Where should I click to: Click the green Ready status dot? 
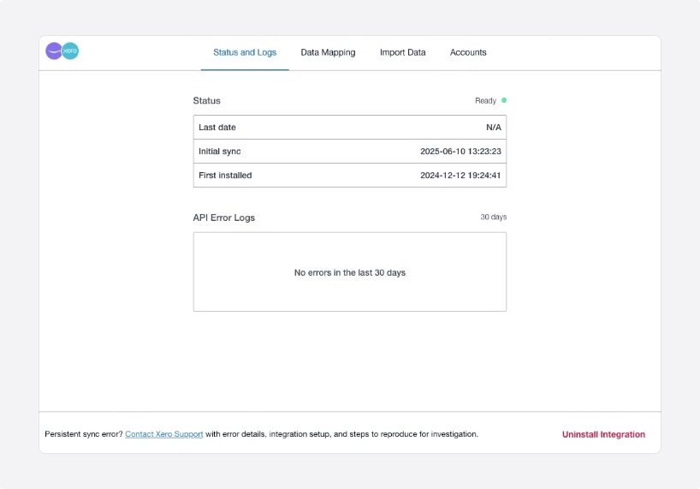(504, 100)
